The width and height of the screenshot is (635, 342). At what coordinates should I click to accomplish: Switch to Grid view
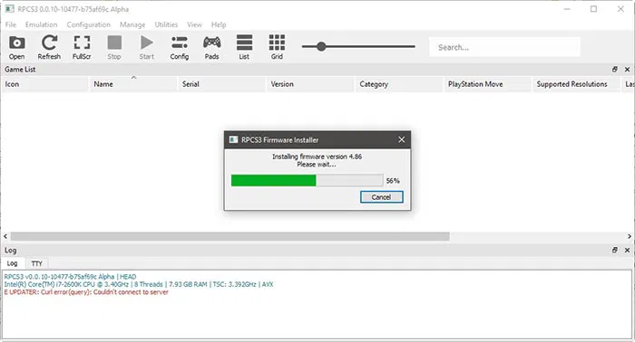[277, 47]
